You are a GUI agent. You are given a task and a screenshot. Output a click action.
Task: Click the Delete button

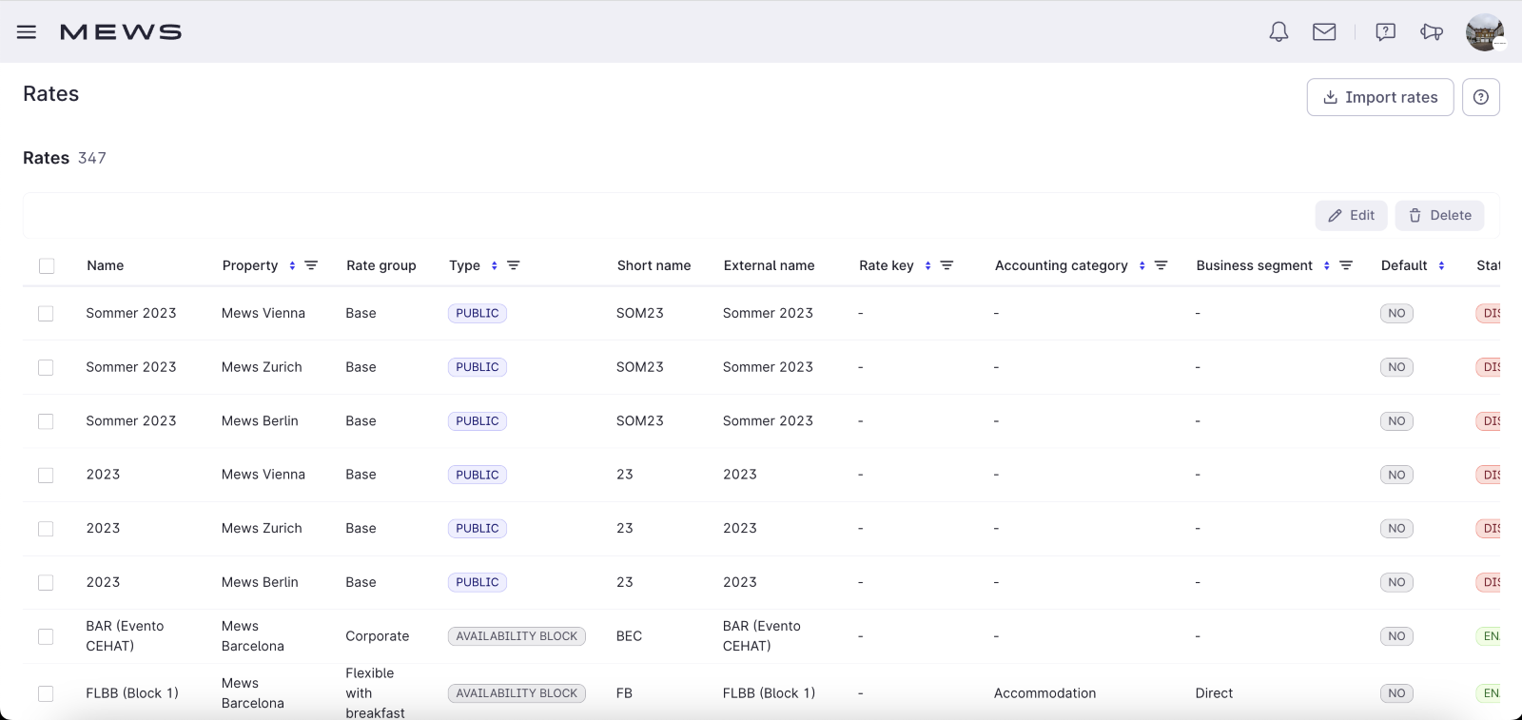click(1439, 216)
